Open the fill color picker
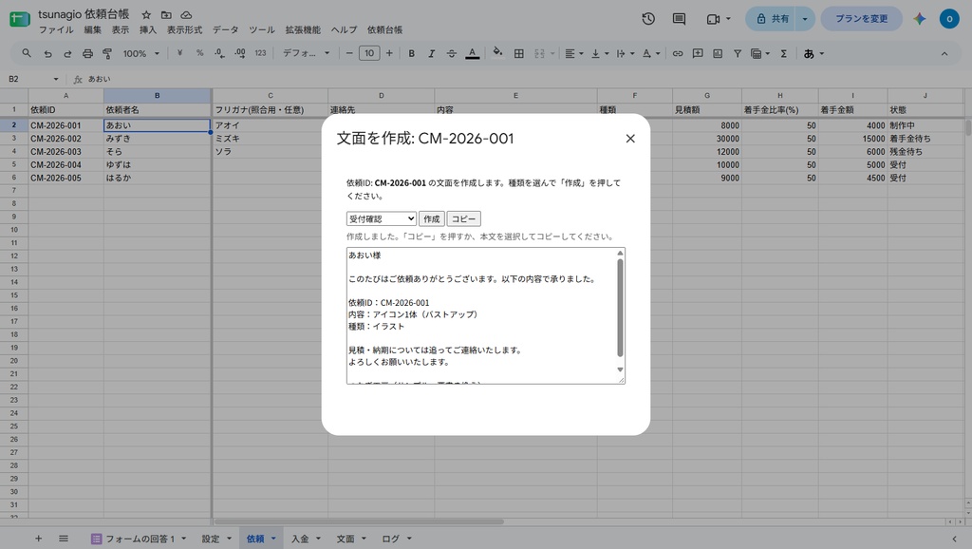Screen dimensions: 972x549 pyautogui.click(x=497, y=53)
